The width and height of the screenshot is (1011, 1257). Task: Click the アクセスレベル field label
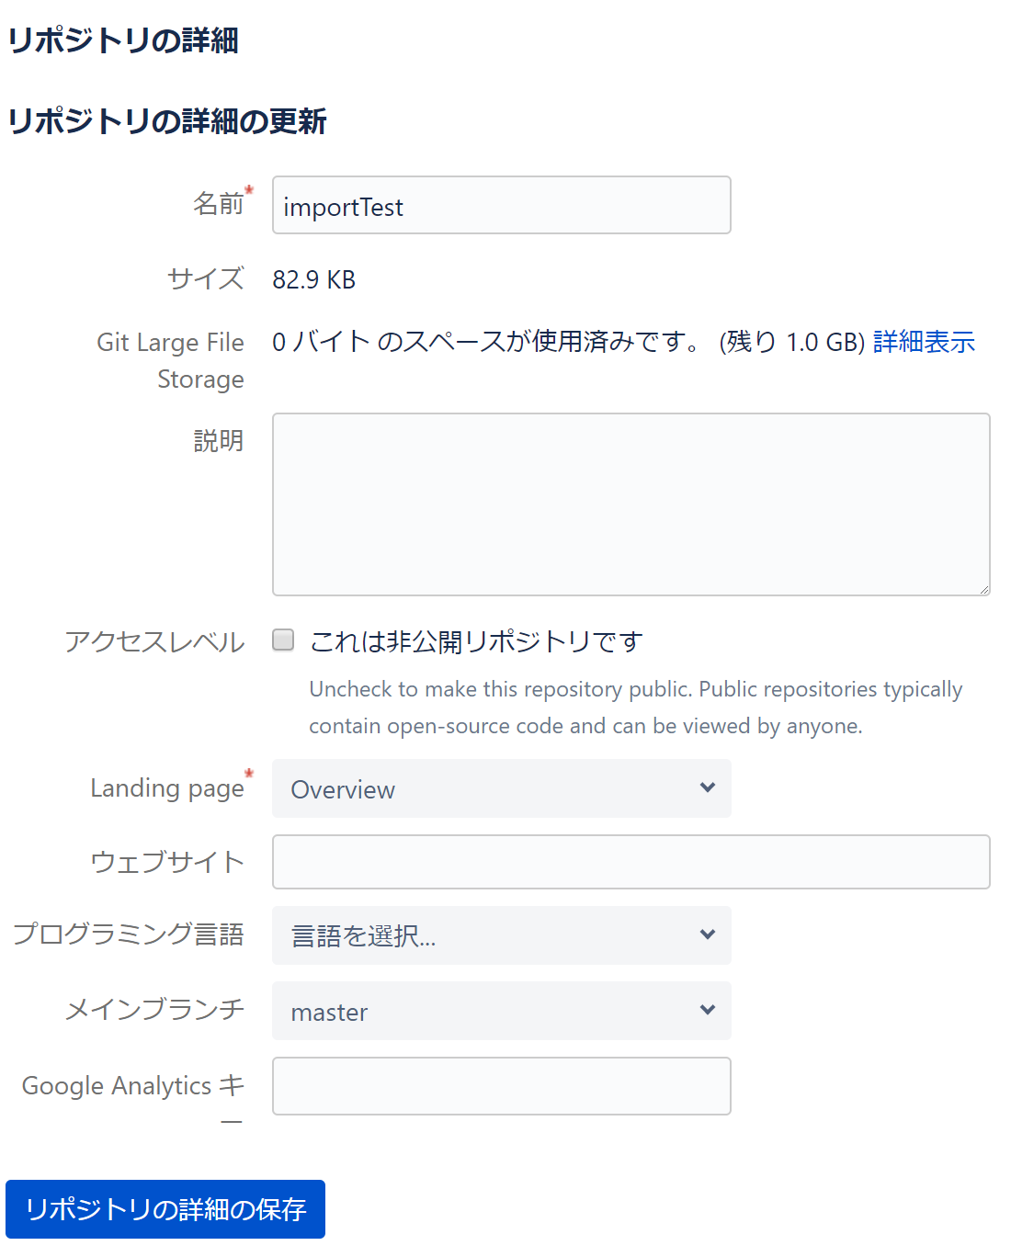click(x=154, y=641)
